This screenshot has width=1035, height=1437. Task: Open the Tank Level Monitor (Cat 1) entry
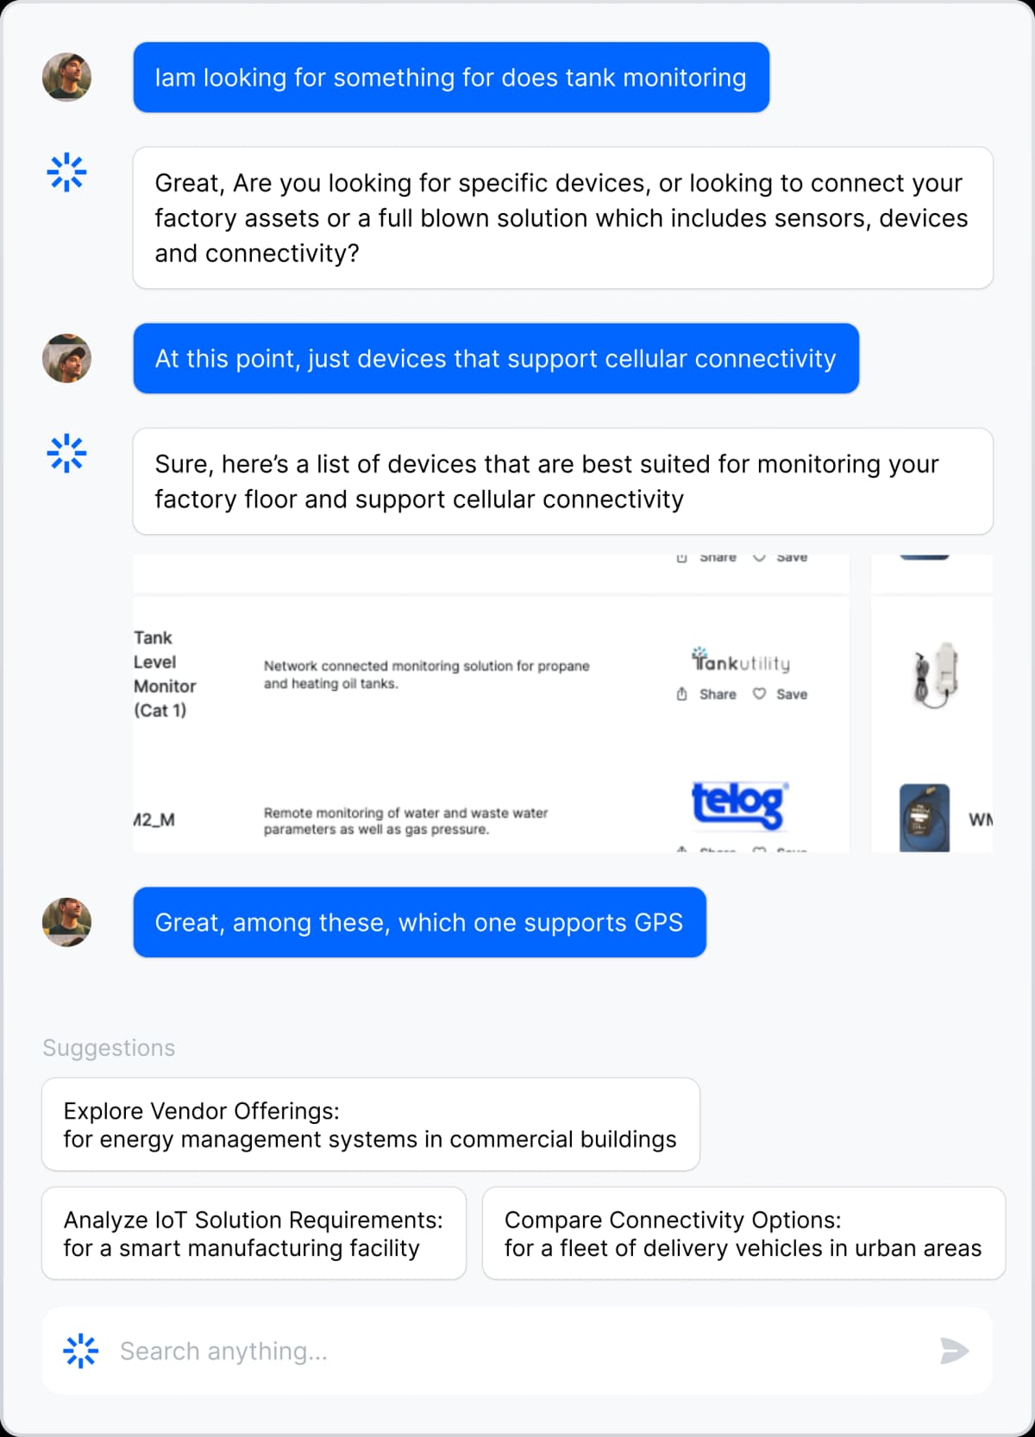pos(164,674)
